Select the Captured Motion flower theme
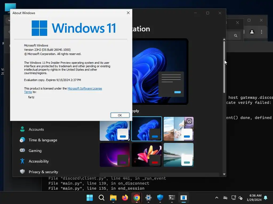 [x=147, y=155]
